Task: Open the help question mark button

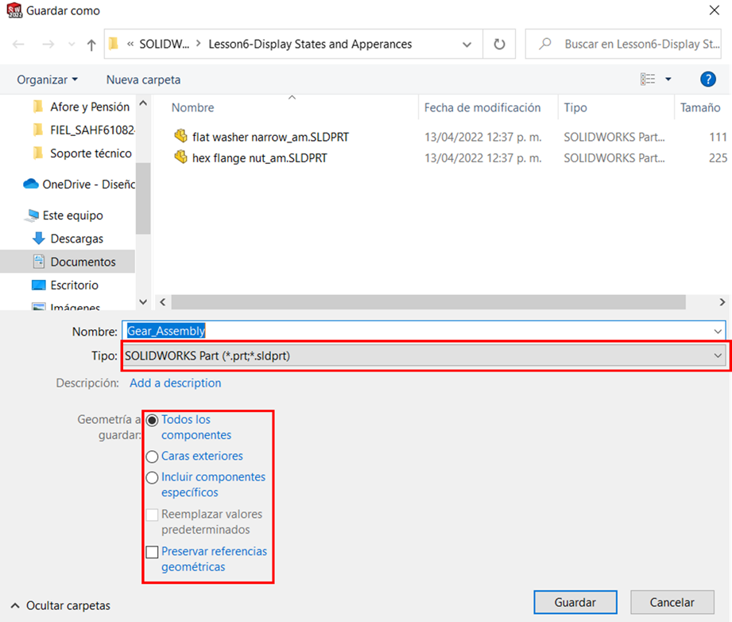Action: [x=707, y=79]
